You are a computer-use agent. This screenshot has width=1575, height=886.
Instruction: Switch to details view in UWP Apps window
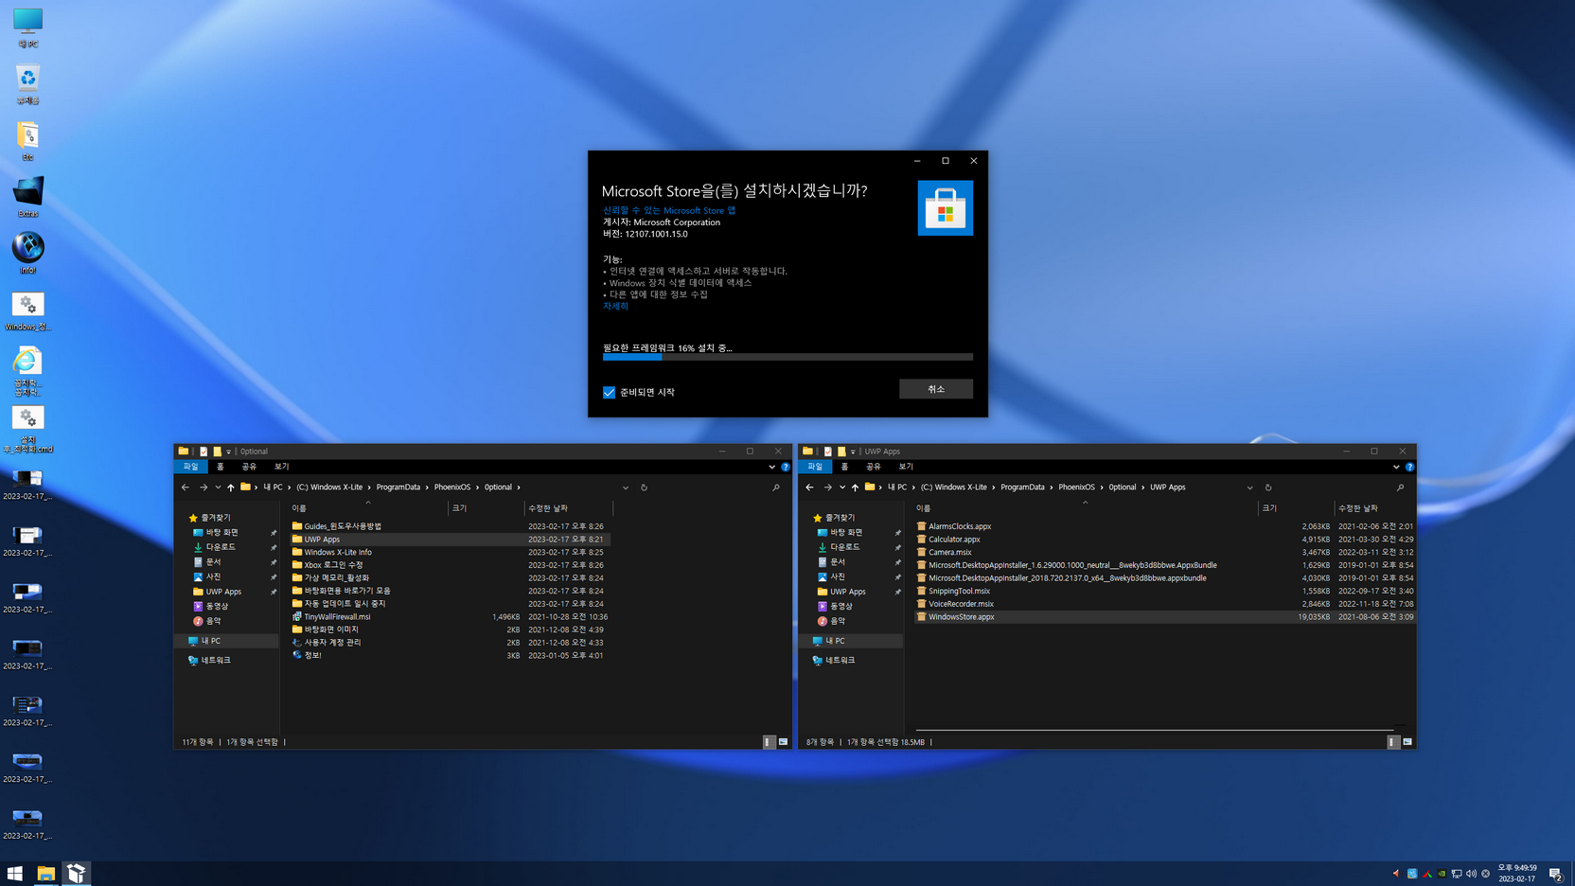(1393, 742)
